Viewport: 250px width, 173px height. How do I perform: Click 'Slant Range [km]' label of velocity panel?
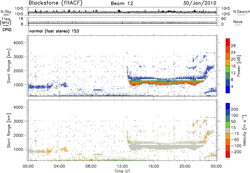coord(9,131)
